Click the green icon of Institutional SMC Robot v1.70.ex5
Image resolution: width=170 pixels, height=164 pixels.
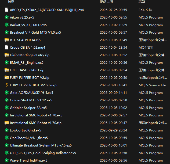point(7,115)
